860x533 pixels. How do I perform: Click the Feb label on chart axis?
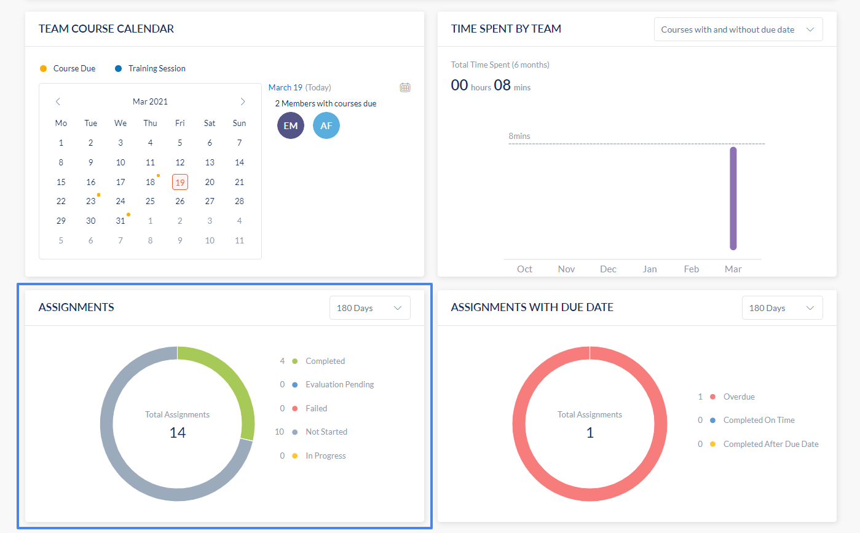coord(692,269)
